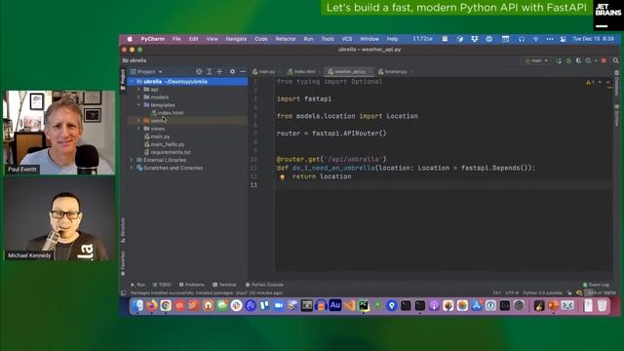The height and width of the screenshot is (351, 624).
Task: Open Chrome from the Dock
Action: point(166,305)
